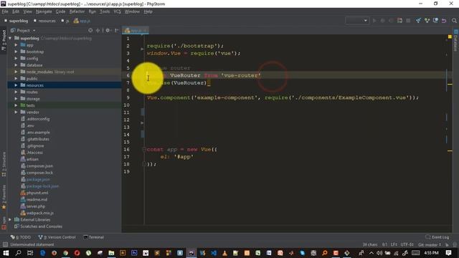Collapse the superblog root project node

(x=10, y=38)
